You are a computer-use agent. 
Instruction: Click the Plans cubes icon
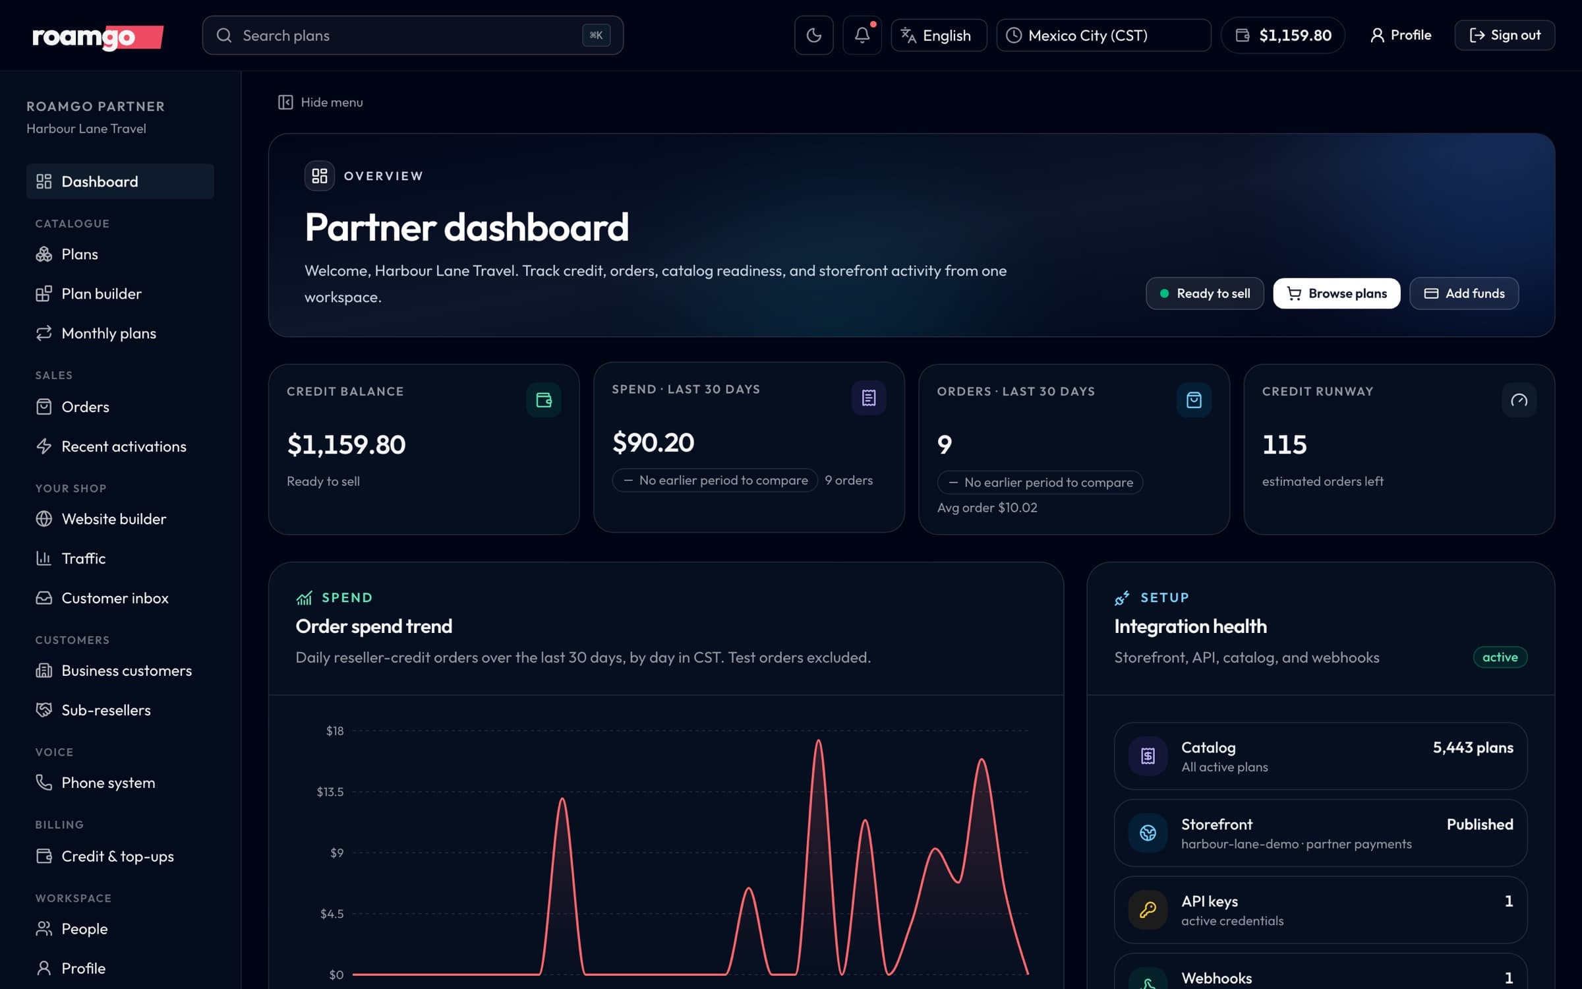click(x=44, y=254)
